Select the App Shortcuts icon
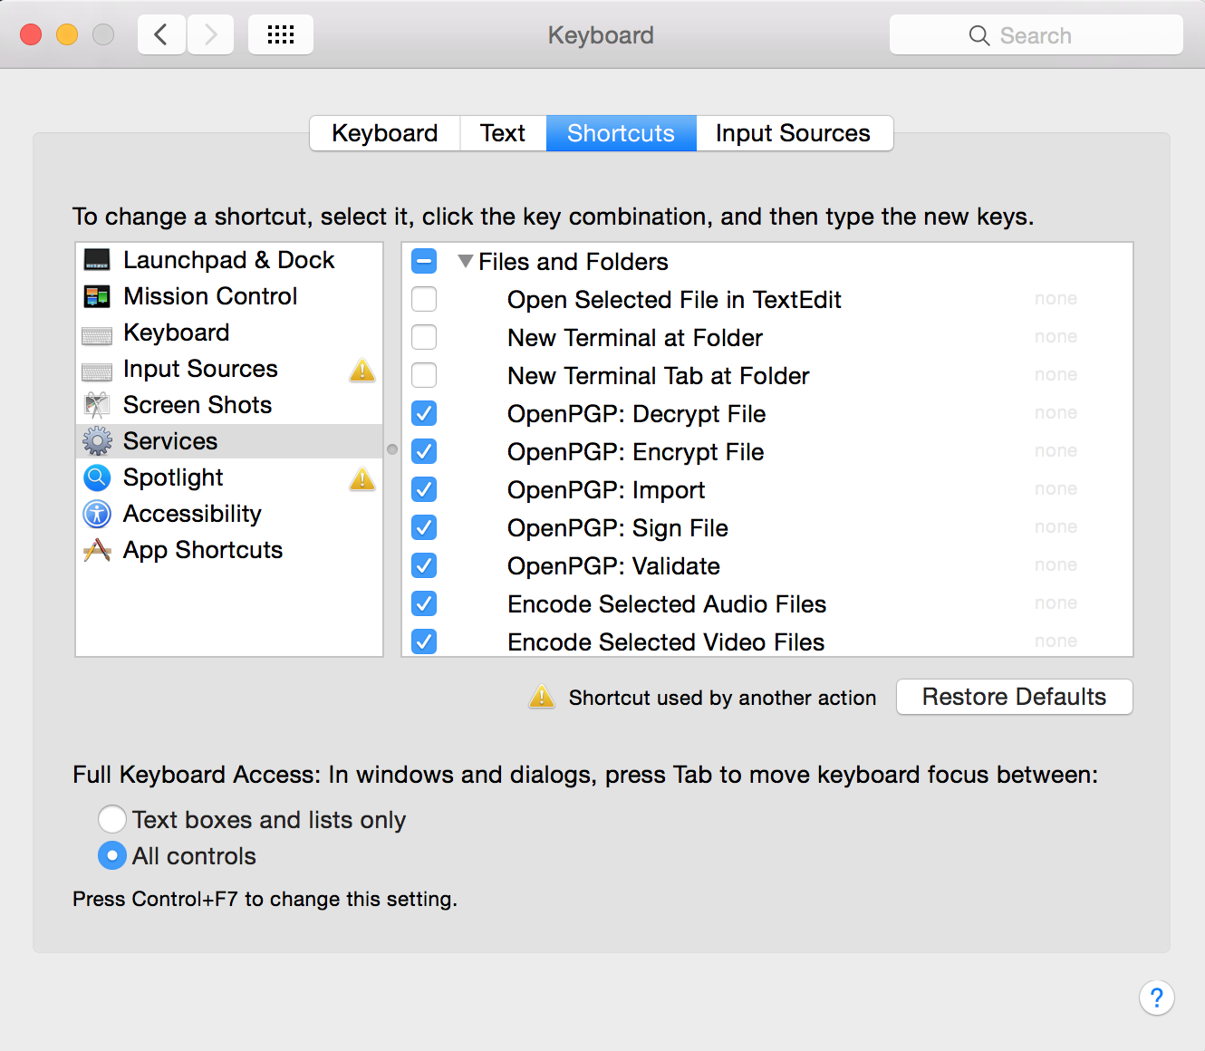The image size is (1205, 1051). (x=97, y=550)
